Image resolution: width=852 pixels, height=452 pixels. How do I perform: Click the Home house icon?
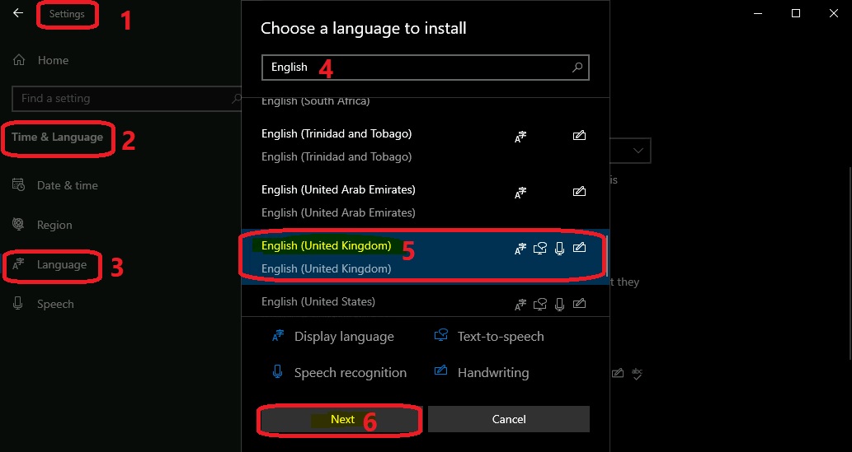coord(18,59)
